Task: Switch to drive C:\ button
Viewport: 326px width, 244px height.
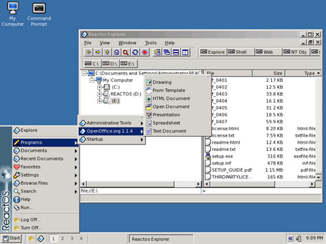Action: pos(92,64)
